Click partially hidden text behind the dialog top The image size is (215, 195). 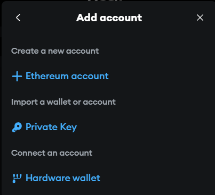[105, 1]
